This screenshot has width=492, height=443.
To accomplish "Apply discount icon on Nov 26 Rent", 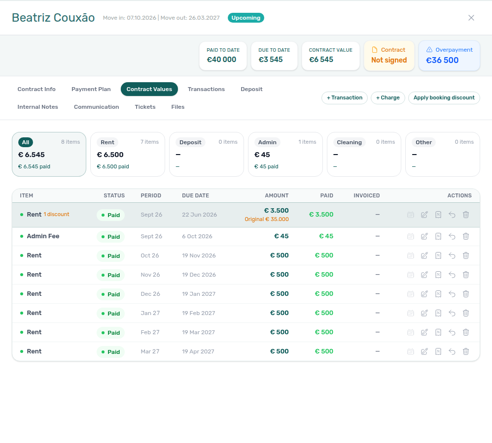I will (x=438, y=275).
